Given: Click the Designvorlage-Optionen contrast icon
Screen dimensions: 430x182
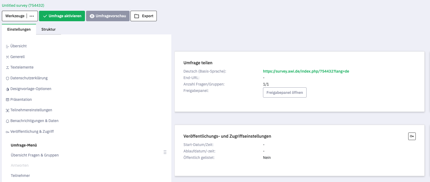Looking at the screenshot, I should [x=8, y=89].
